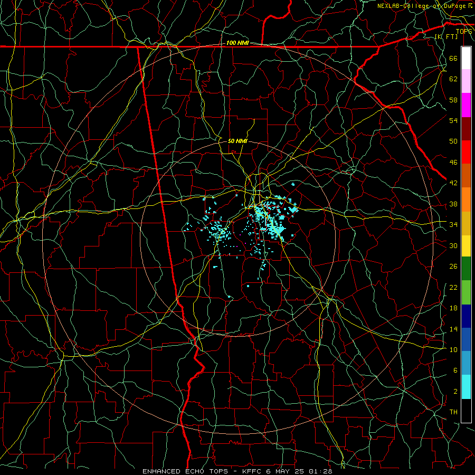This screenshot has height=475, width=475.
Task: Click the dark green swatch above the 30 label
Action: click(466, 269)
